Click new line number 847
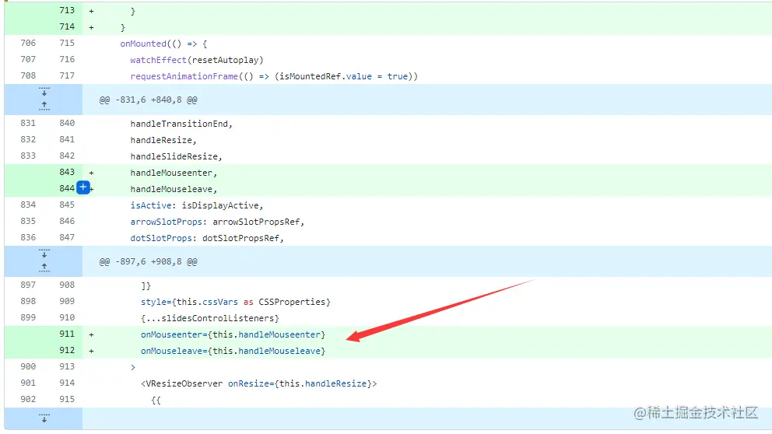772x434 pixels. pos(67,237)
